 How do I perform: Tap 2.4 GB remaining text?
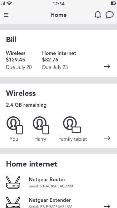click(x=26, y=105)
